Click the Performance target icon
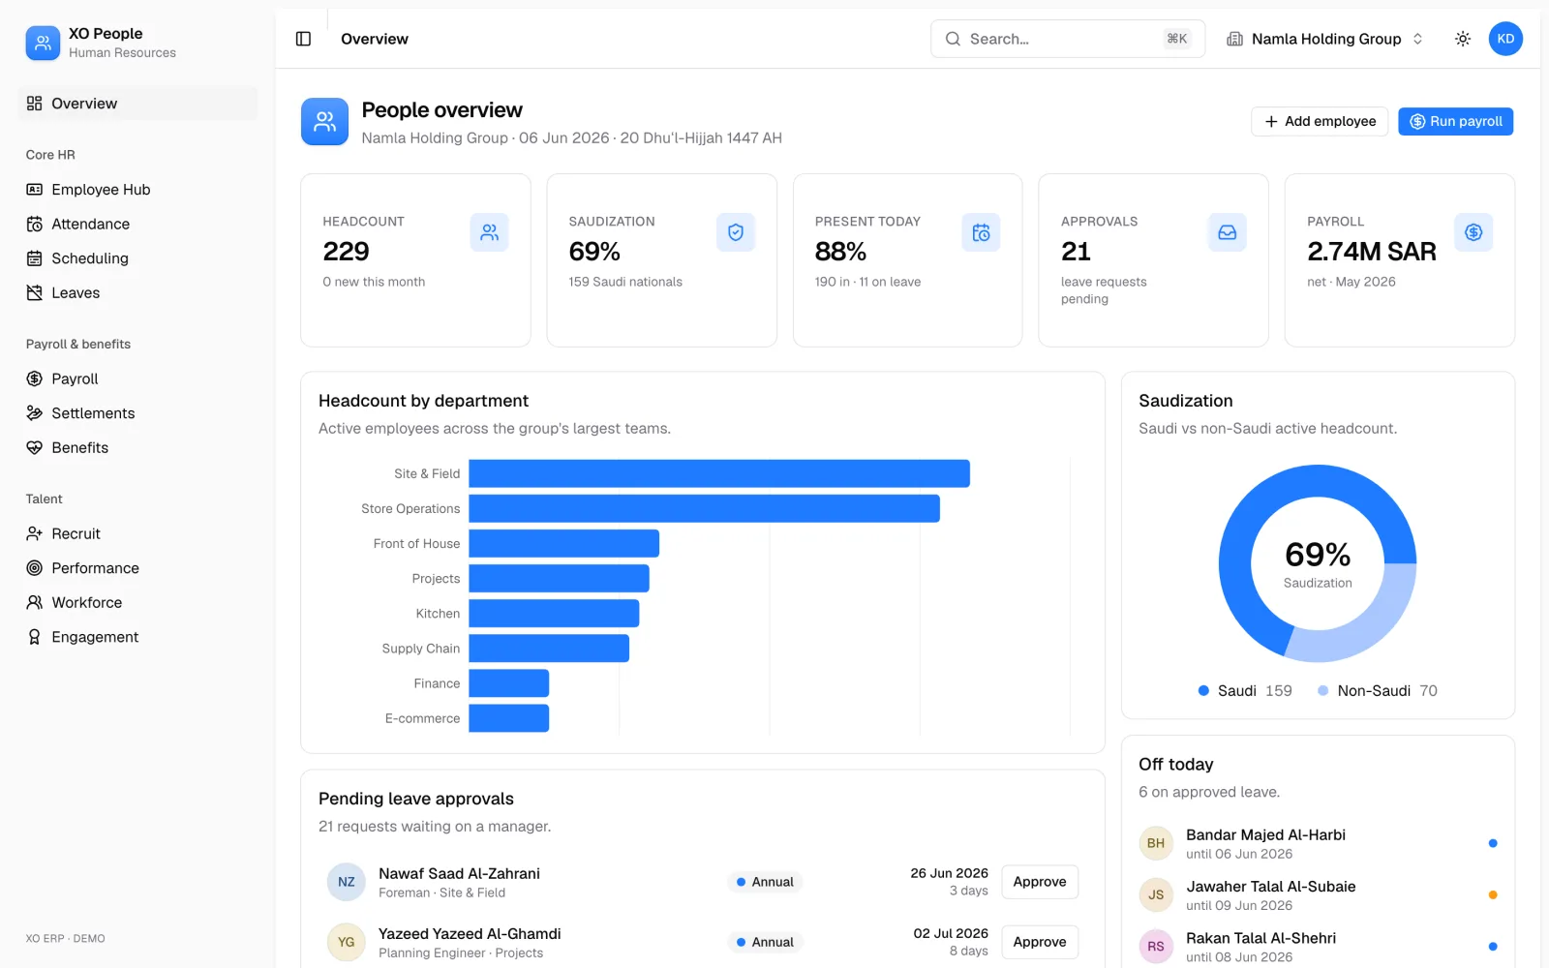 [x=35, y=568]
